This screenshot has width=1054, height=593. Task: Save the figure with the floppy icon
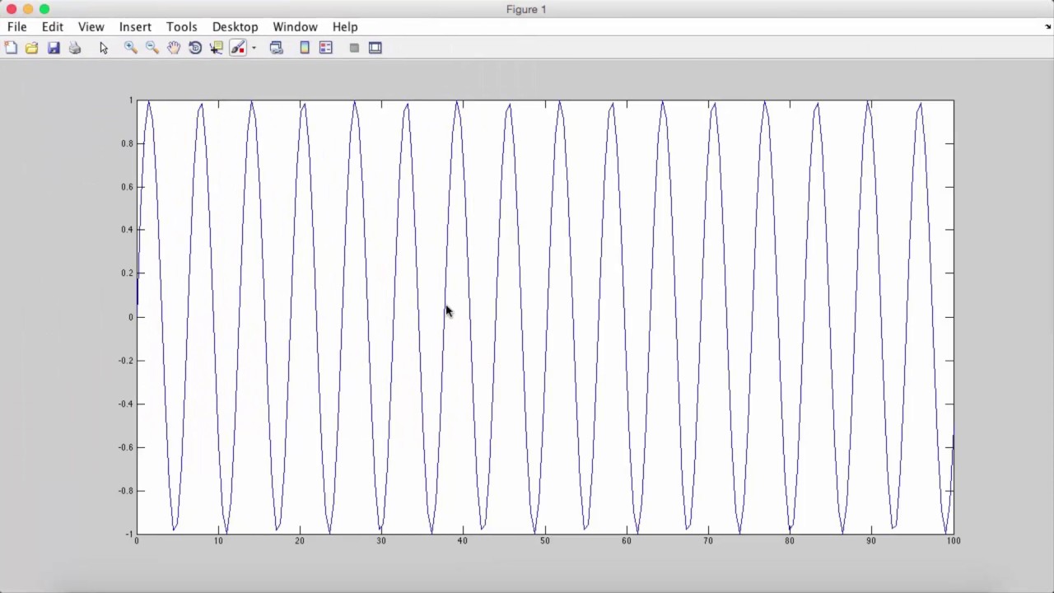tap(54, 48)
